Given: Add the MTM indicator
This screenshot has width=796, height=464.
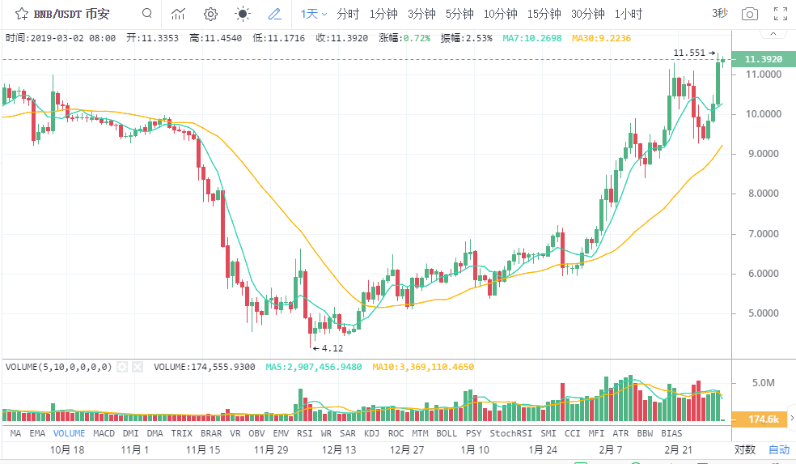Looking at the screenshot, I should [x=420, y=433].
